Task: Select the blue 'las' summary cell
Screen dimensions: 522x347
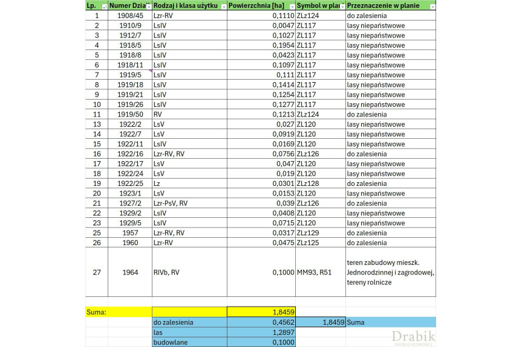Action: [x=189, y=333]
